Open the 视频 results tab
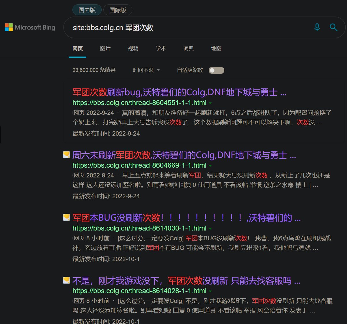 (x=133, y=48)
